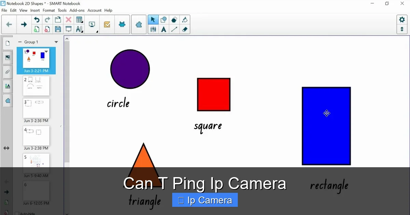Open the View menu
Screen dimensions: 410x215
tap(23, 10)
